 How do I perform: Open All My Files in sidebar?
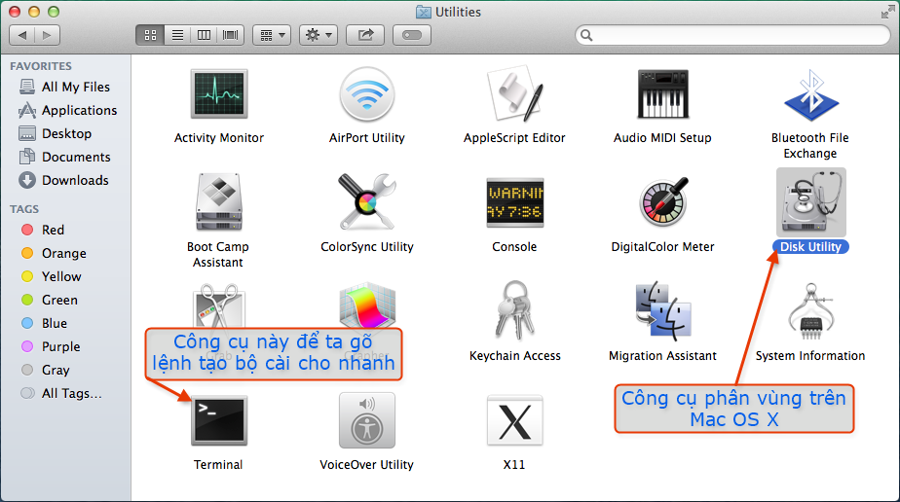(65, 87)
